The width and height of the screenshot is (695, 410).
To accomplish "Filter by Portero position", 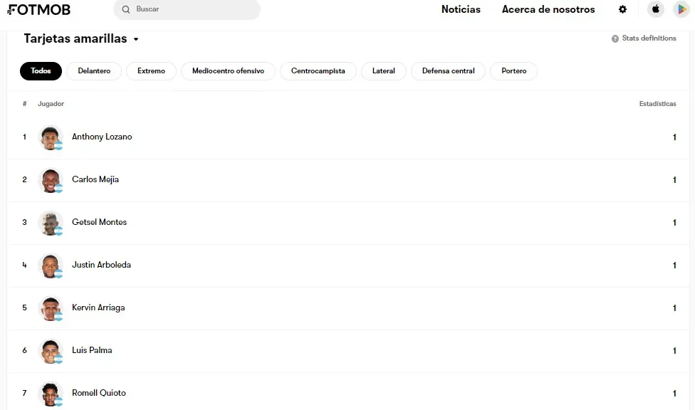I will click(513, 71).
